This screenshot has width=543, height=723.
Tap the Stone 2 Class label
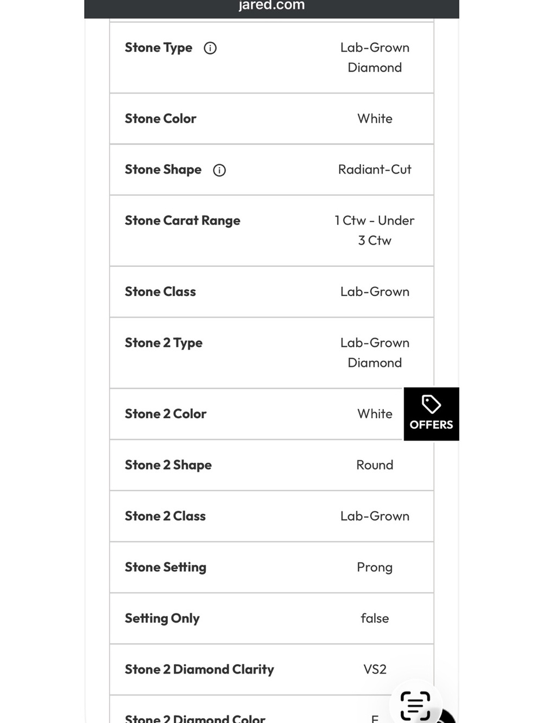point(165,516)
